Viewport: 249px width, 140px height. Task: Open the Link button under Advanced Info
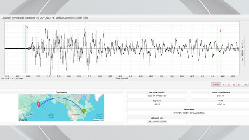(x=149, y=122)
